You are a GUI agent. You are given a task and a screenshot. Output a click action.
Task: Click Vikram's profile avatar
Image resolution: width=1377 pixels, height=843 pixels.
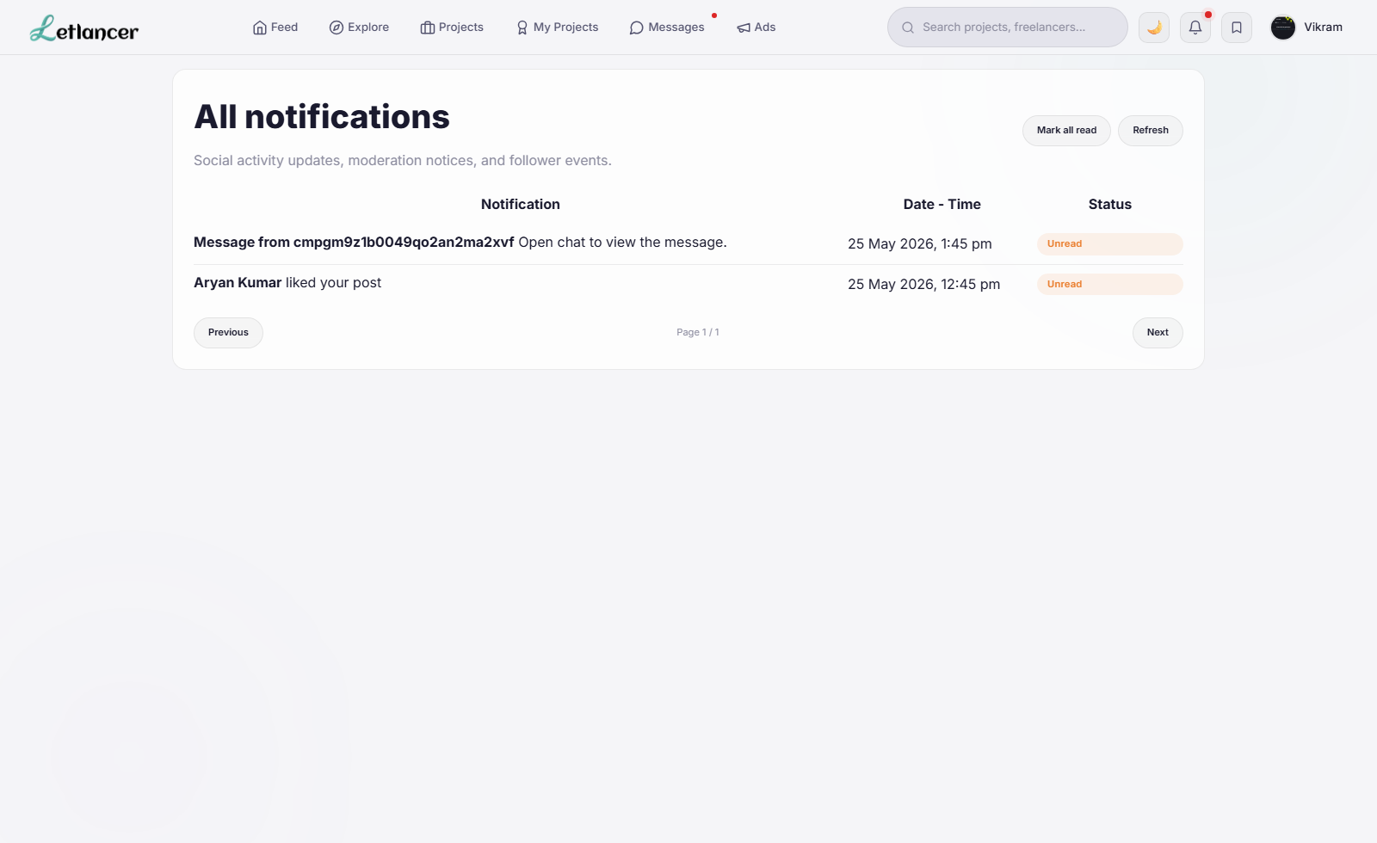click(1283, 28)
